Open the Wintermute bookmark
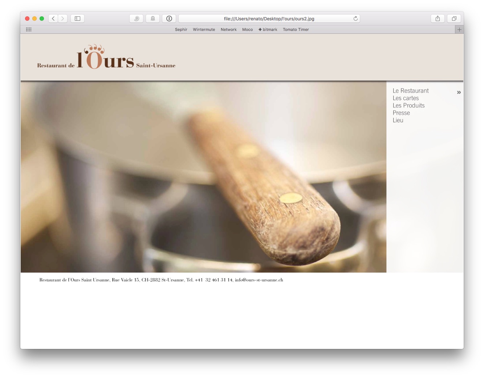The height and width of the screenshot is (378, 484). [x=204, y=29]
